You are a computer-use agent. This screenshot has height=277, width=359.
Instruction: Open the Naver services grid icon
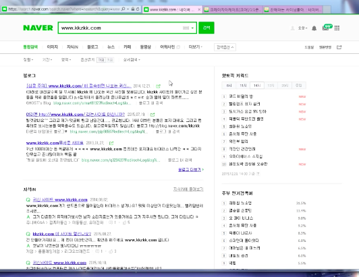point(337,28)
